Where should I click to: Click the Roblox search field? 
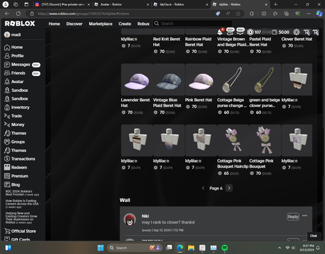[x=192, y=23]
